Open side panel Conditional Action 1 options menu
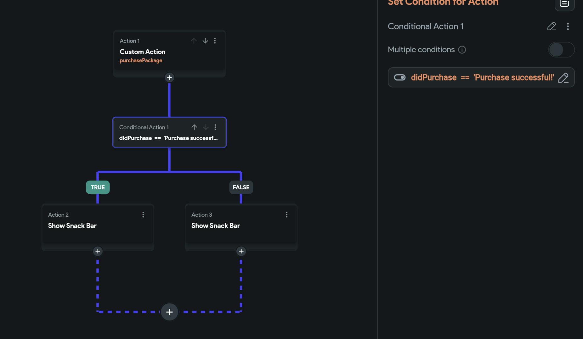Image resolution: width=583 pixels, height=339 pixels. [568, 26]
